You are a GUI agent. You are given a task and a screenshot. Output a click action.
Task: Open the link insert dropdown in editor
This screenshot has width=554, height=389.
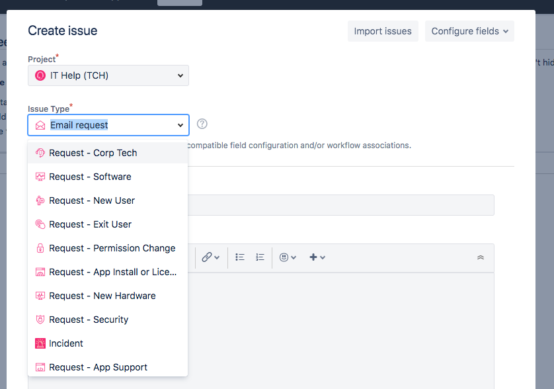pyautogui.click(x=211, y=257)
